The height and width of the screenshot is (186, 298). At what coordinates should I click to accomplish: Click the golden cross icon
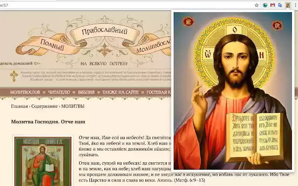tap(14, 76)
